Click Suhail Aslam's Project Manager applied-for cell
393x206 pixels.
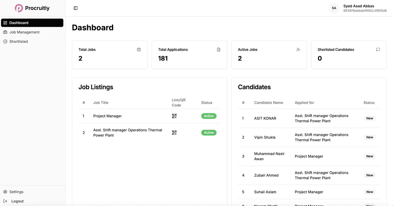(x=309, y=192)
